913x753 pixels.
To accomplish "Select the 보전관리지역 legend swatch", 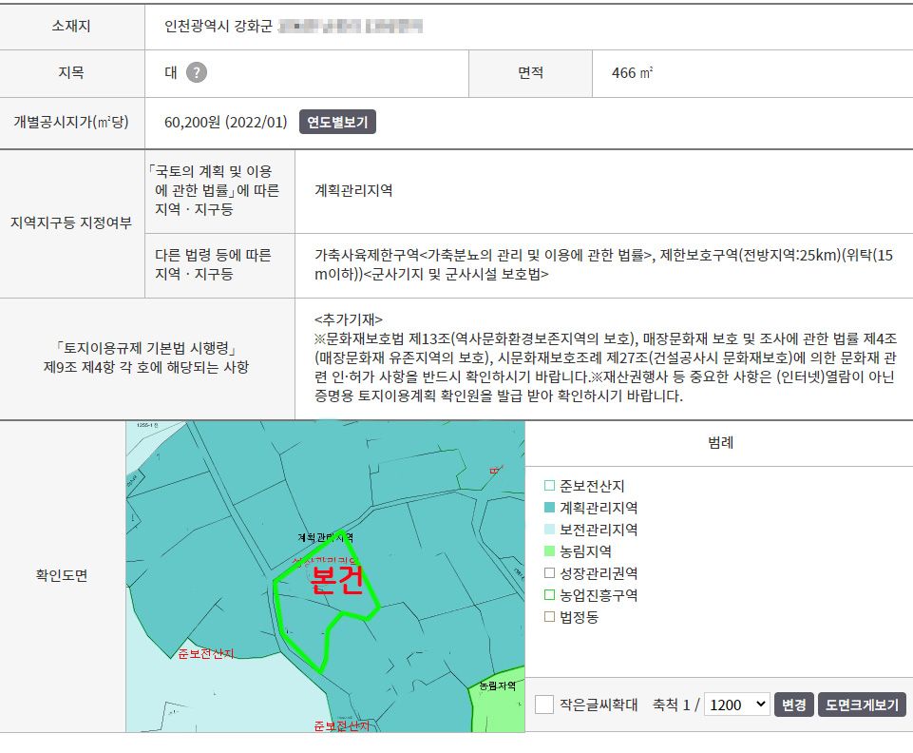I will pos(549,530).
